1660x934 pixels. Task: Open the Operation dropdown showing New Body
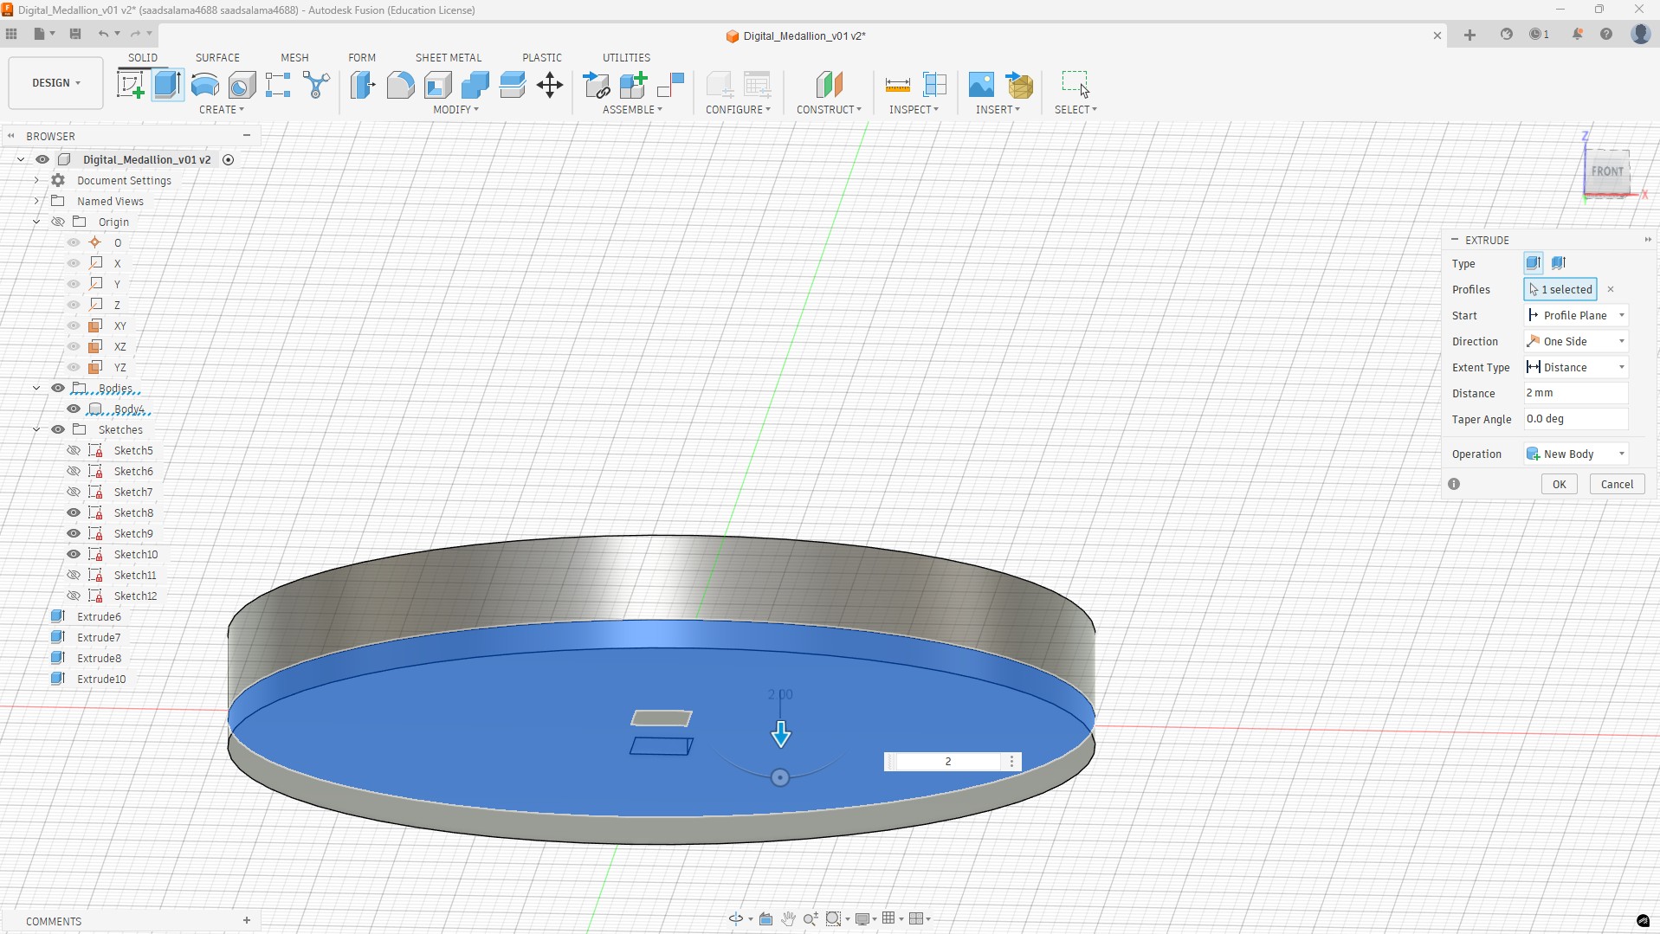[x=1575, y=454]
